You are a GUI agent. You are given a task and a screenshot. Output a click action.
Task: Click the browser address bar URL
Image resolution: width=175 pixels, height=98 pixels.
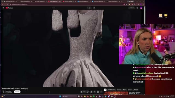19,4
